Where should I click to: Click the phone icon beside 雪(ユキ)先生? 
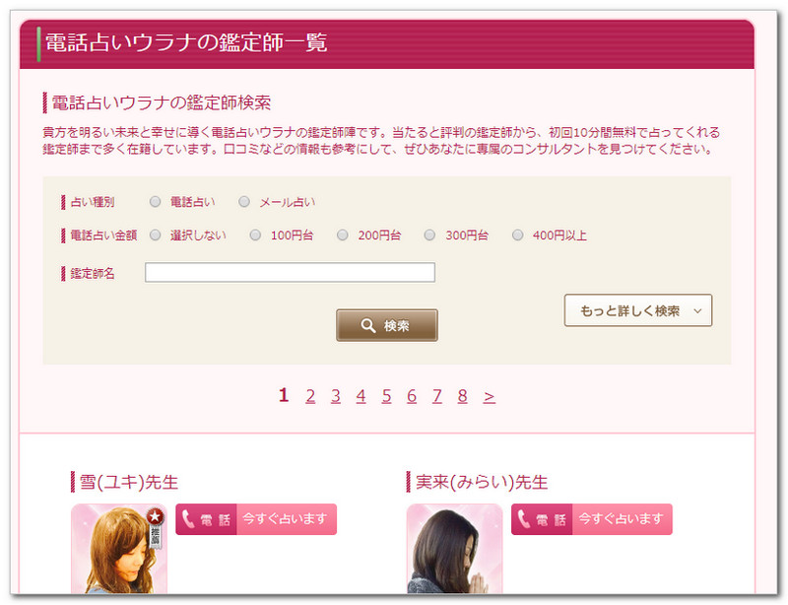tap(188, 519)
